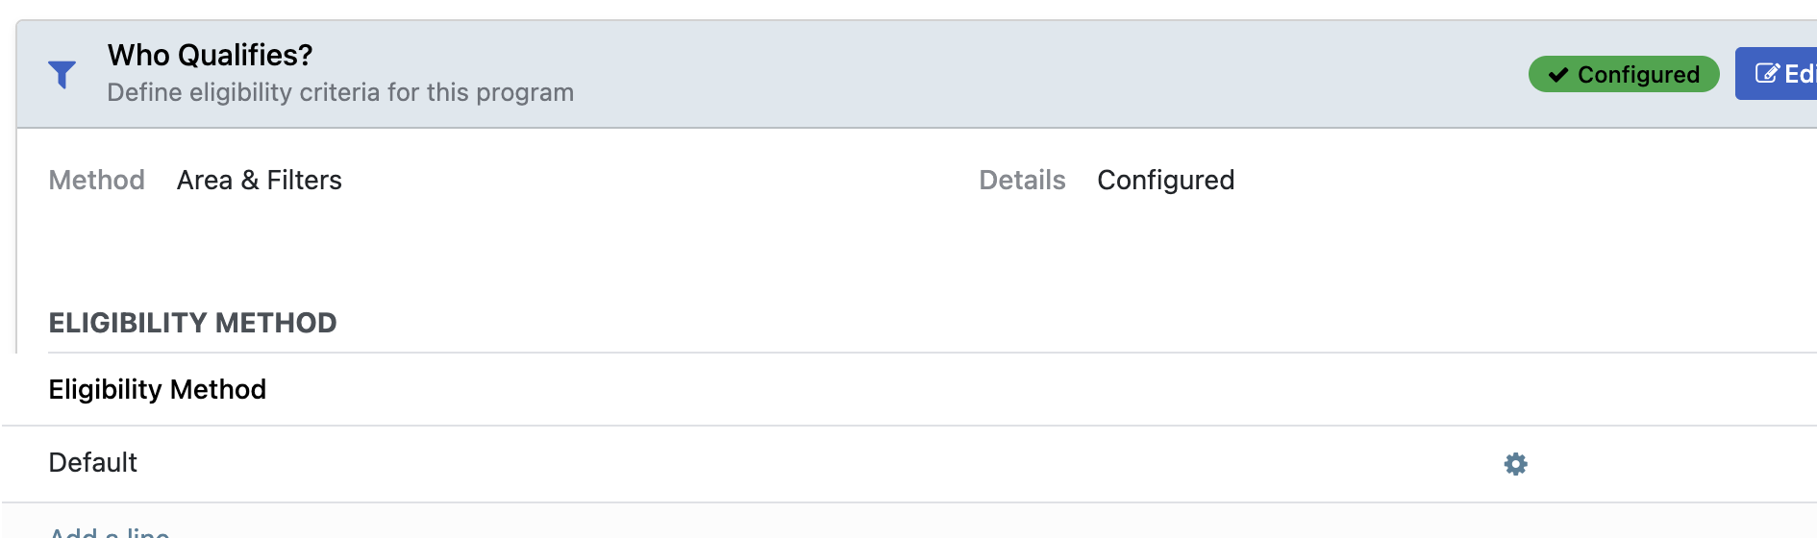
Task: Click the Define eligibility criteria subtitle
Action: coord(339,92)
